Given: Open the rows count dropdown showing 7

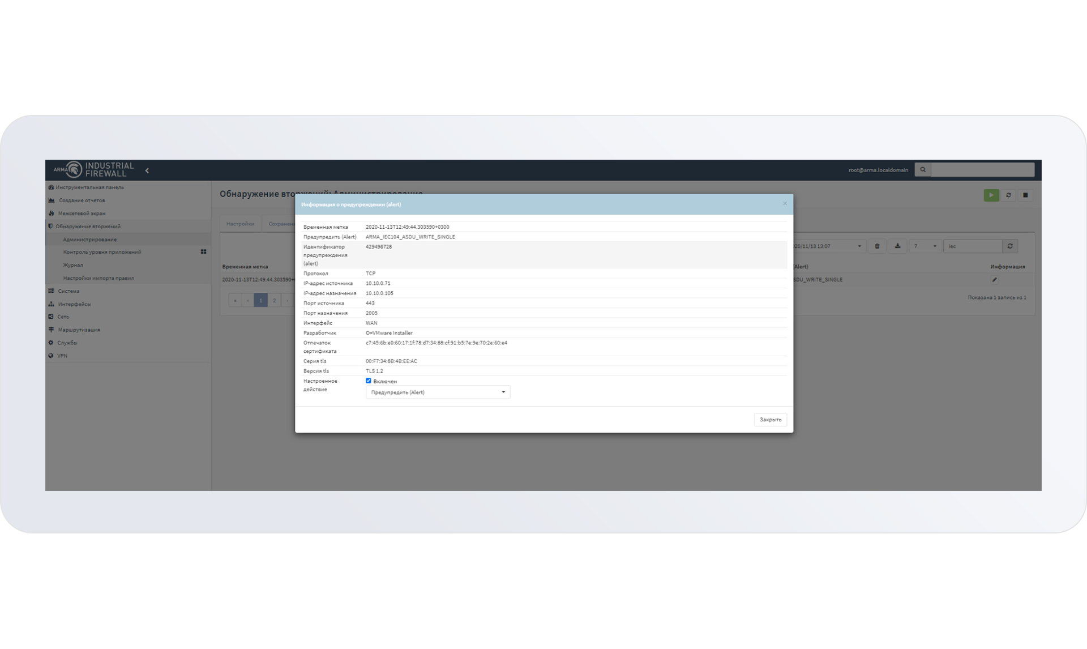Looking at the screenshot, I should (x=925, y=246).
